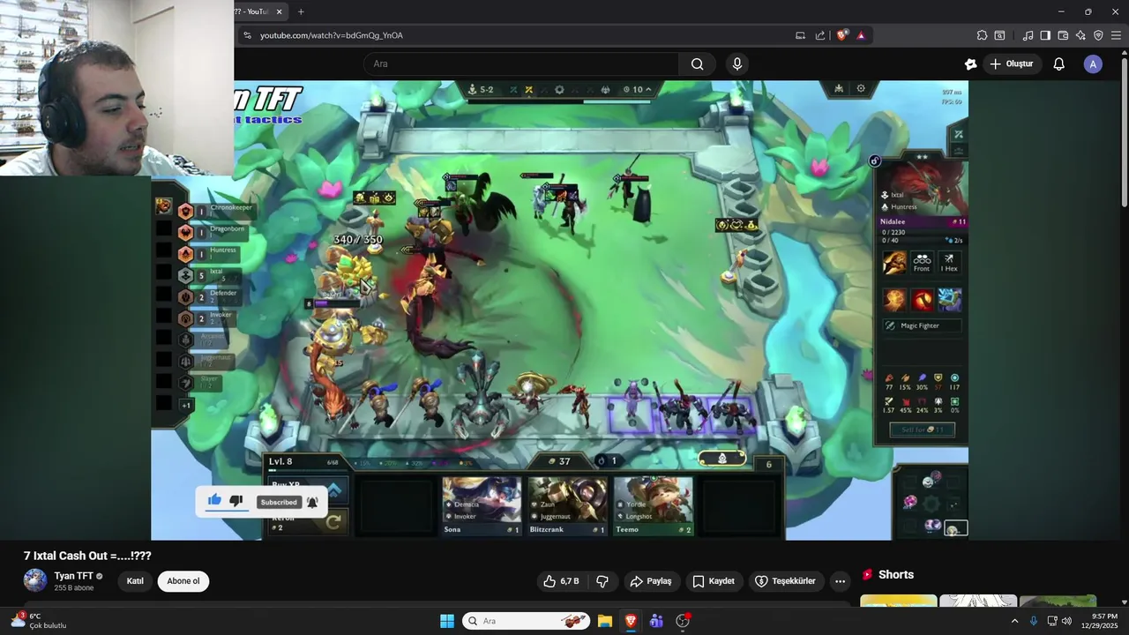Viewport: 1129px width, 635px height.
Task: Open the volume speaker tray icon
Action: coord(1067,621)
